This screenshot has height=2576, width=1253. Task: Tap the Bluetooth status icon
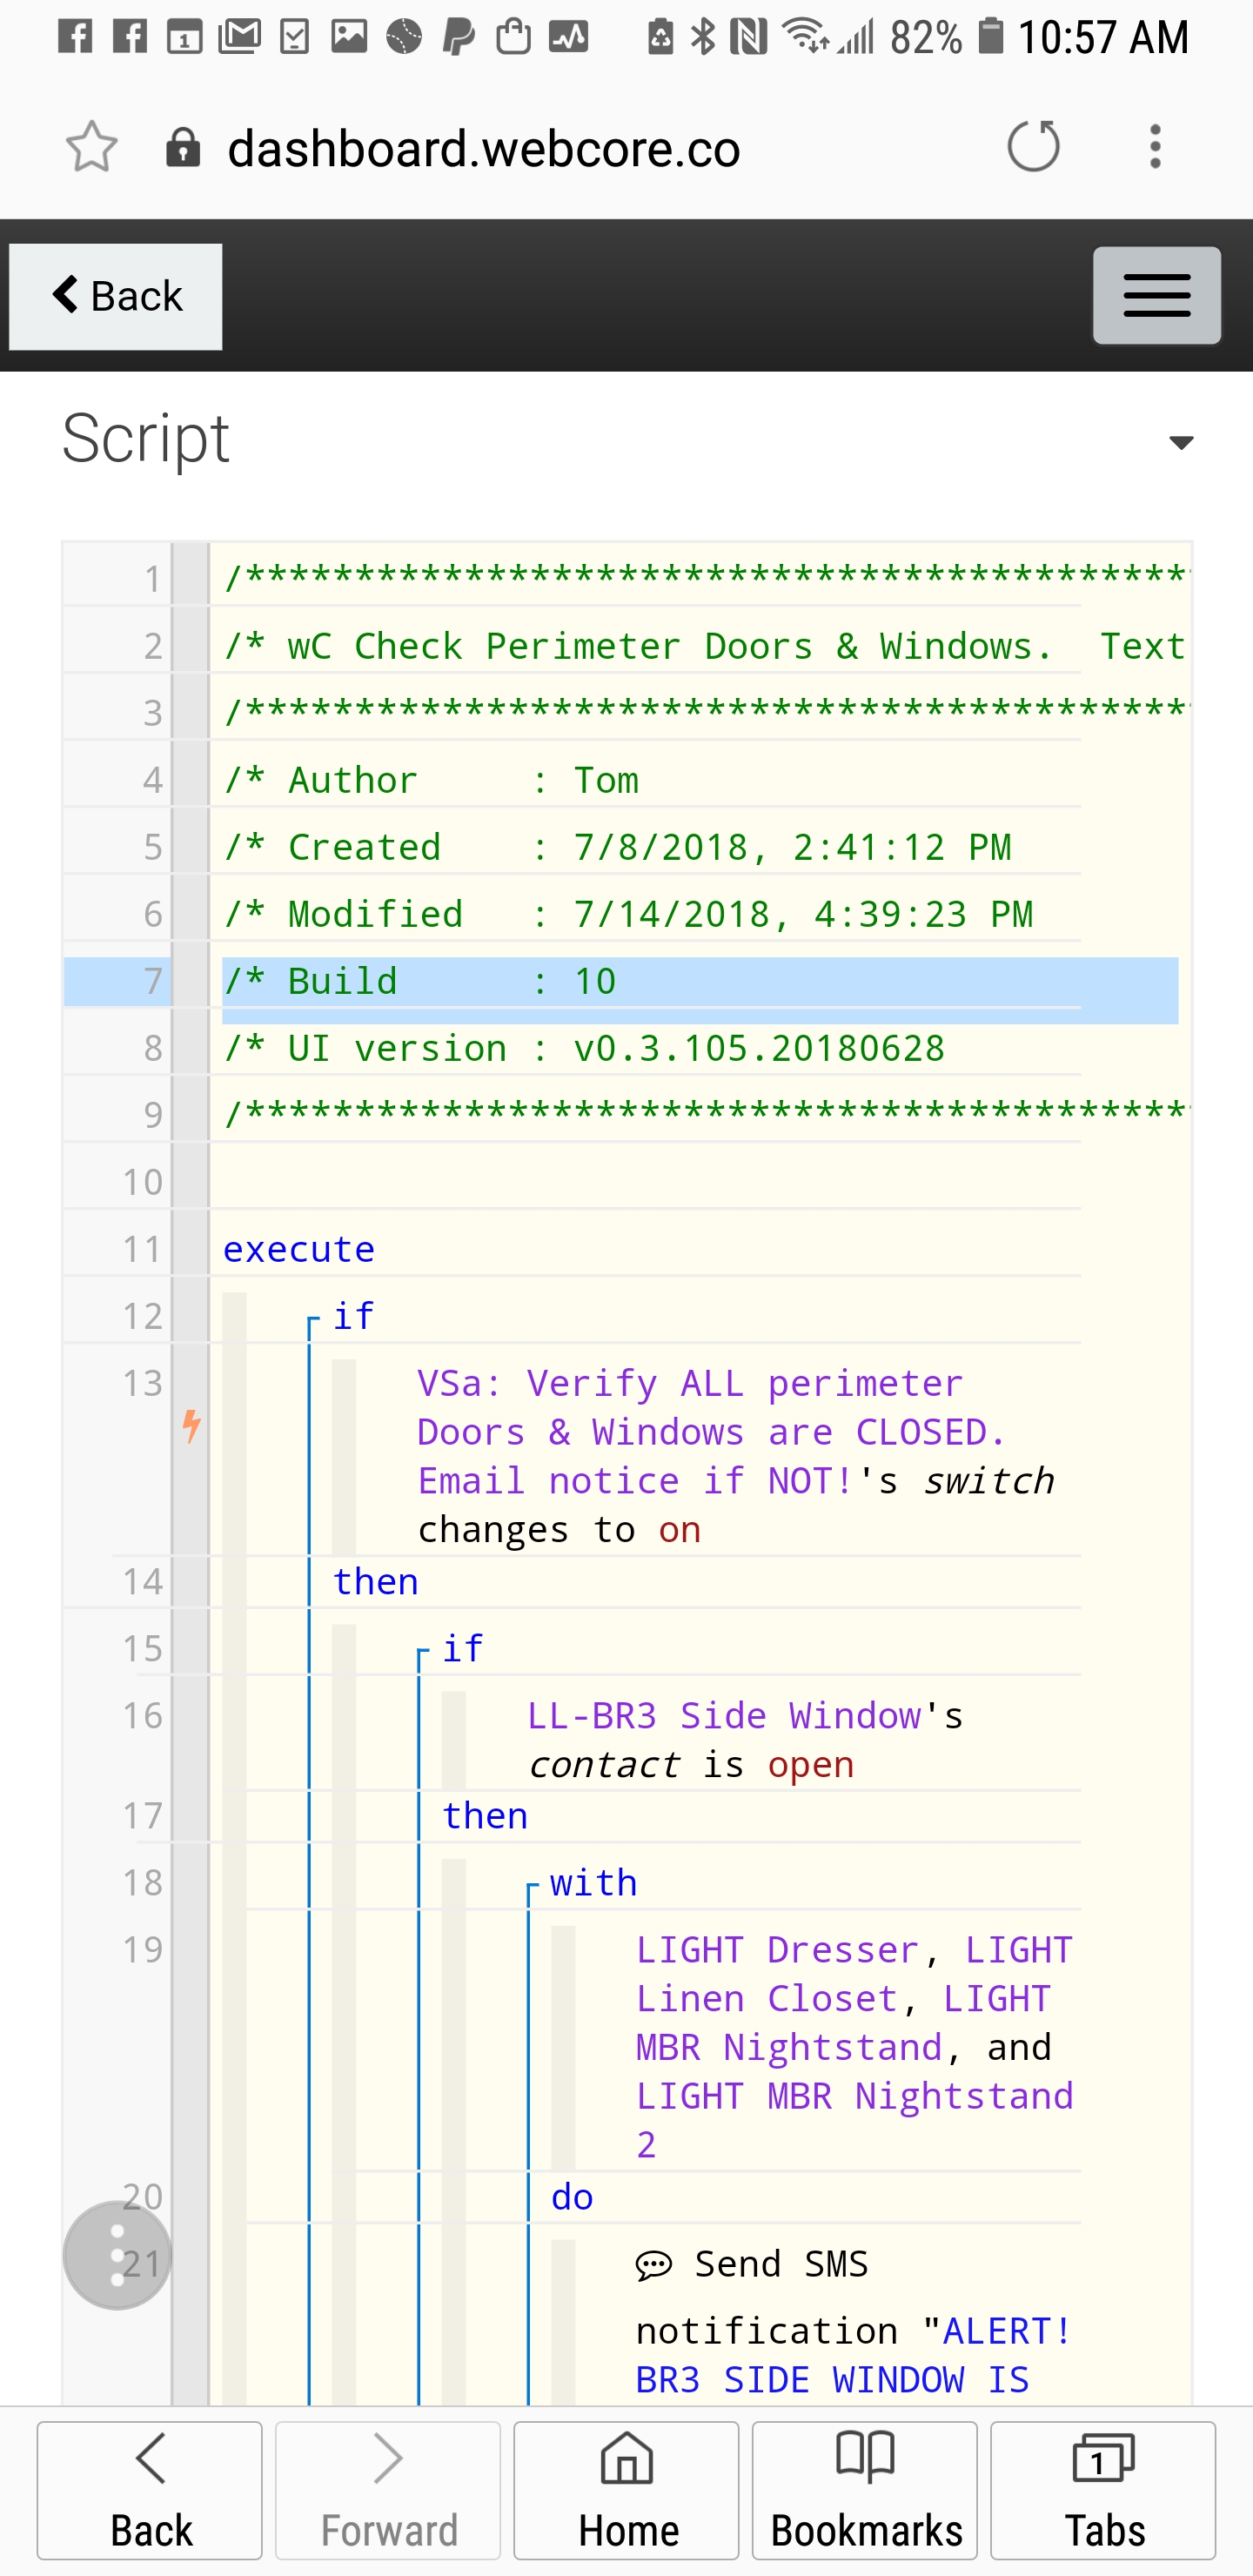(x=703, y=37)
